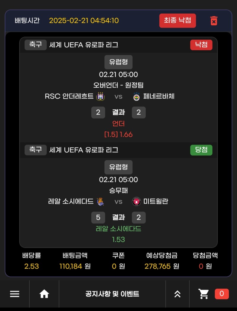Screen dimensions: 237x311
Task: Go to the home page icon
Action: click(44, 294)
